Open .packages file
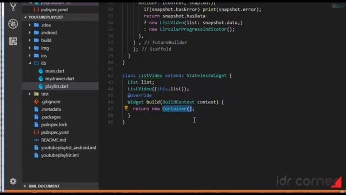Screen dimensions: 346x195 [50, 117]
